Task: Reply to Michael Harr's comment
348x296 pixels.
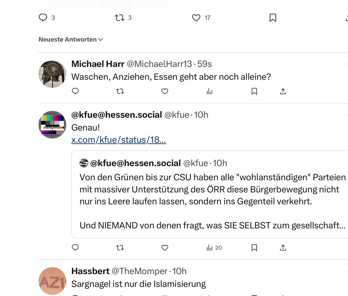Action: click(75, 91)
